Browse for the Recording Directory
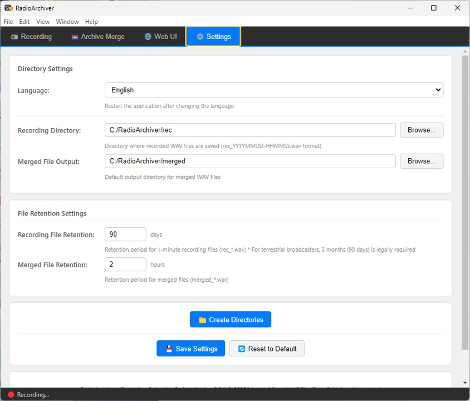Viewport: 470px width, 401px height. pyautogui.click(x=422, y=130)
